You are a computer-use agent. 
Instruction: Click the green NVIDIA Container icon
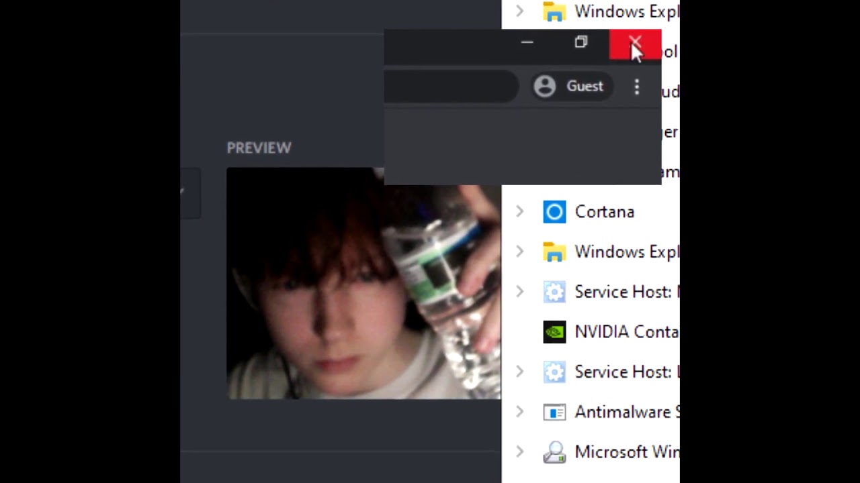554,332
